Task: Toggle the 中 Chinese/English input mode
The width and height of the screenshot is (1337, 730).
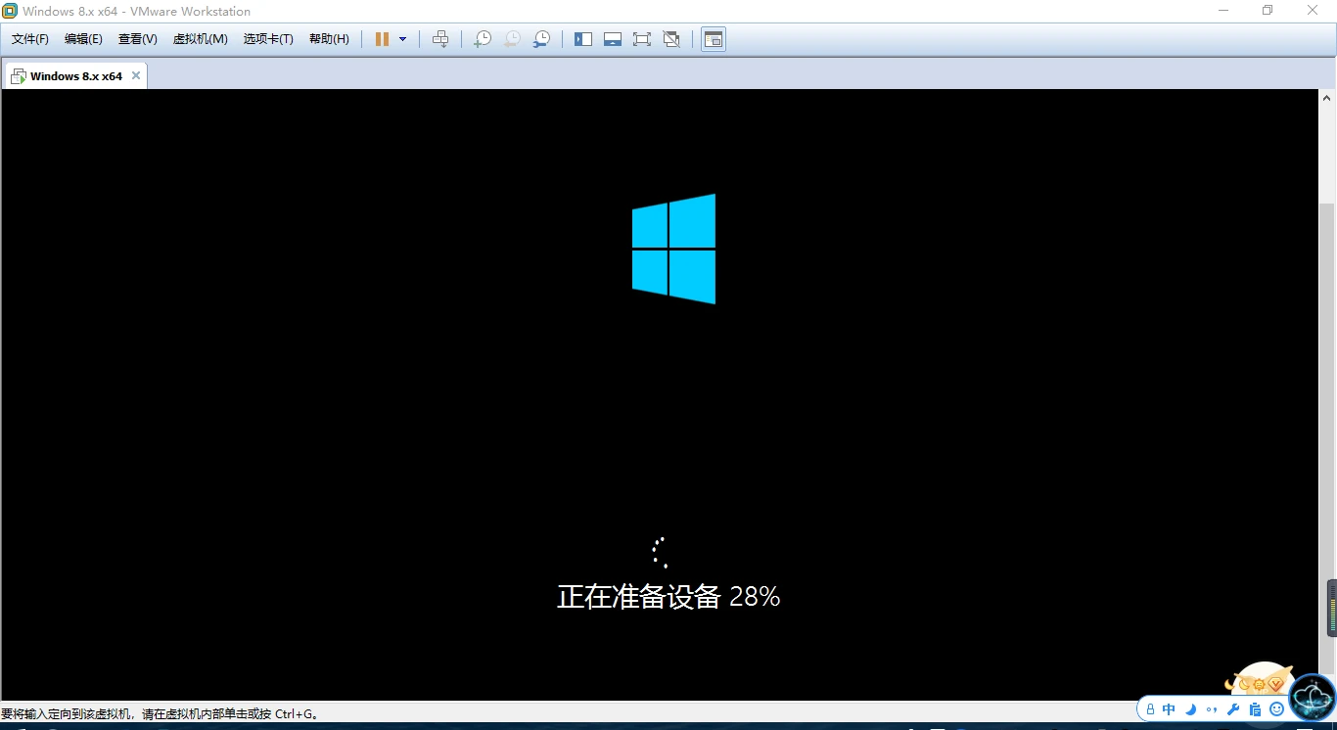Action: click(1169, 709)
